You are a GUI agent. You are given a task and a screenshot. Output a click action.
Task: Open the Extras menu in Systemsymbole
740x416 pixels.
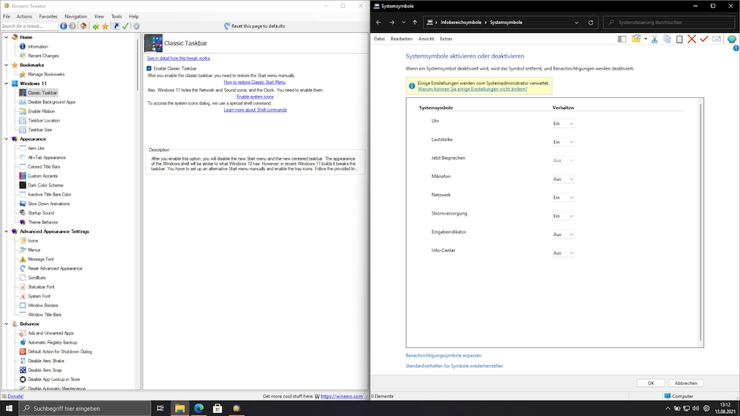pyautogui.click(x=446, y=39)
